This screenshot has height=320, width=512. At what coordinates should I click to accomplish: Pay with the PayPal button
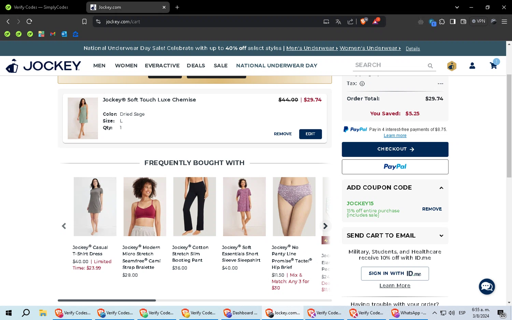click(x=395, y=167)
